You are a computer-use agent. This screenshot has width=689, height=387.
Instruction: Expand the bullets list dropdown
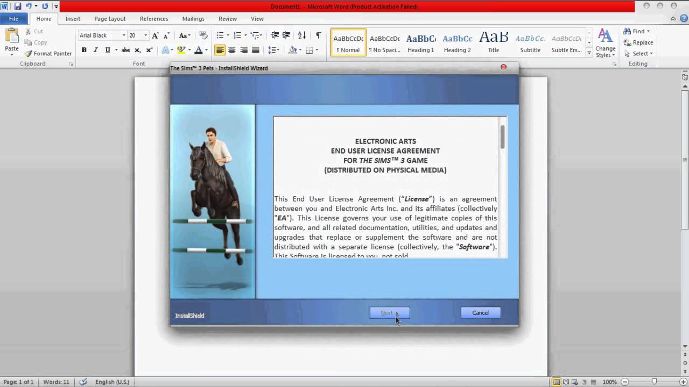pos(228,35)
